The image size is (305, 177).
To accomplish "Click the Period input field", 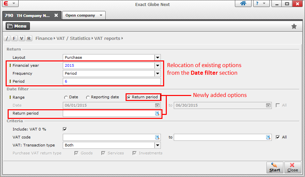I will click(x=112, y=81).
